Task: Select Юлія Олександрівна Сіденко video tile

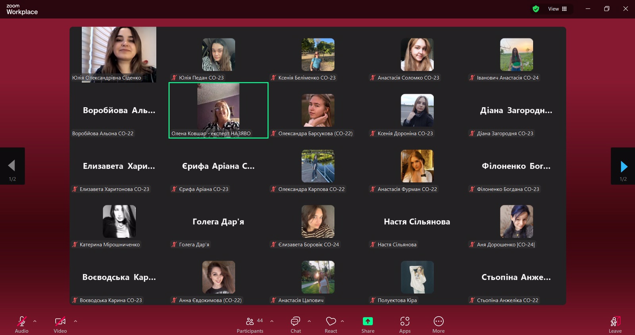Action: pos(119,54)
